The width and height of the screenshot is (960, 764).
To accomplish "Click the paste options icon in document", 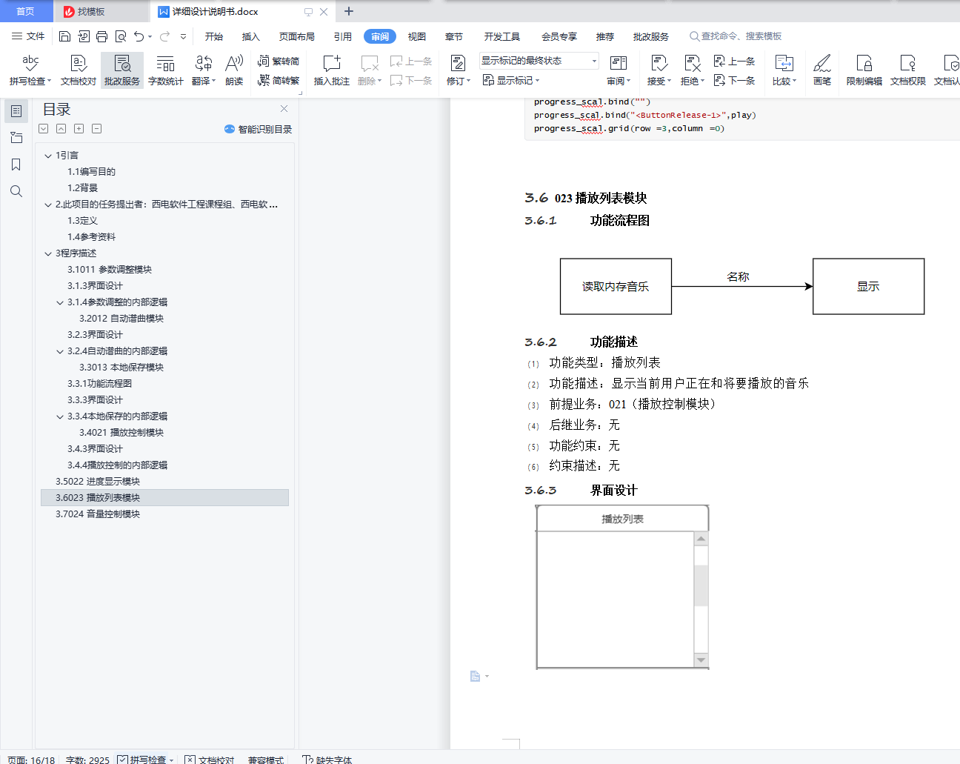I will pyautogui.click(x=476, y=676).
